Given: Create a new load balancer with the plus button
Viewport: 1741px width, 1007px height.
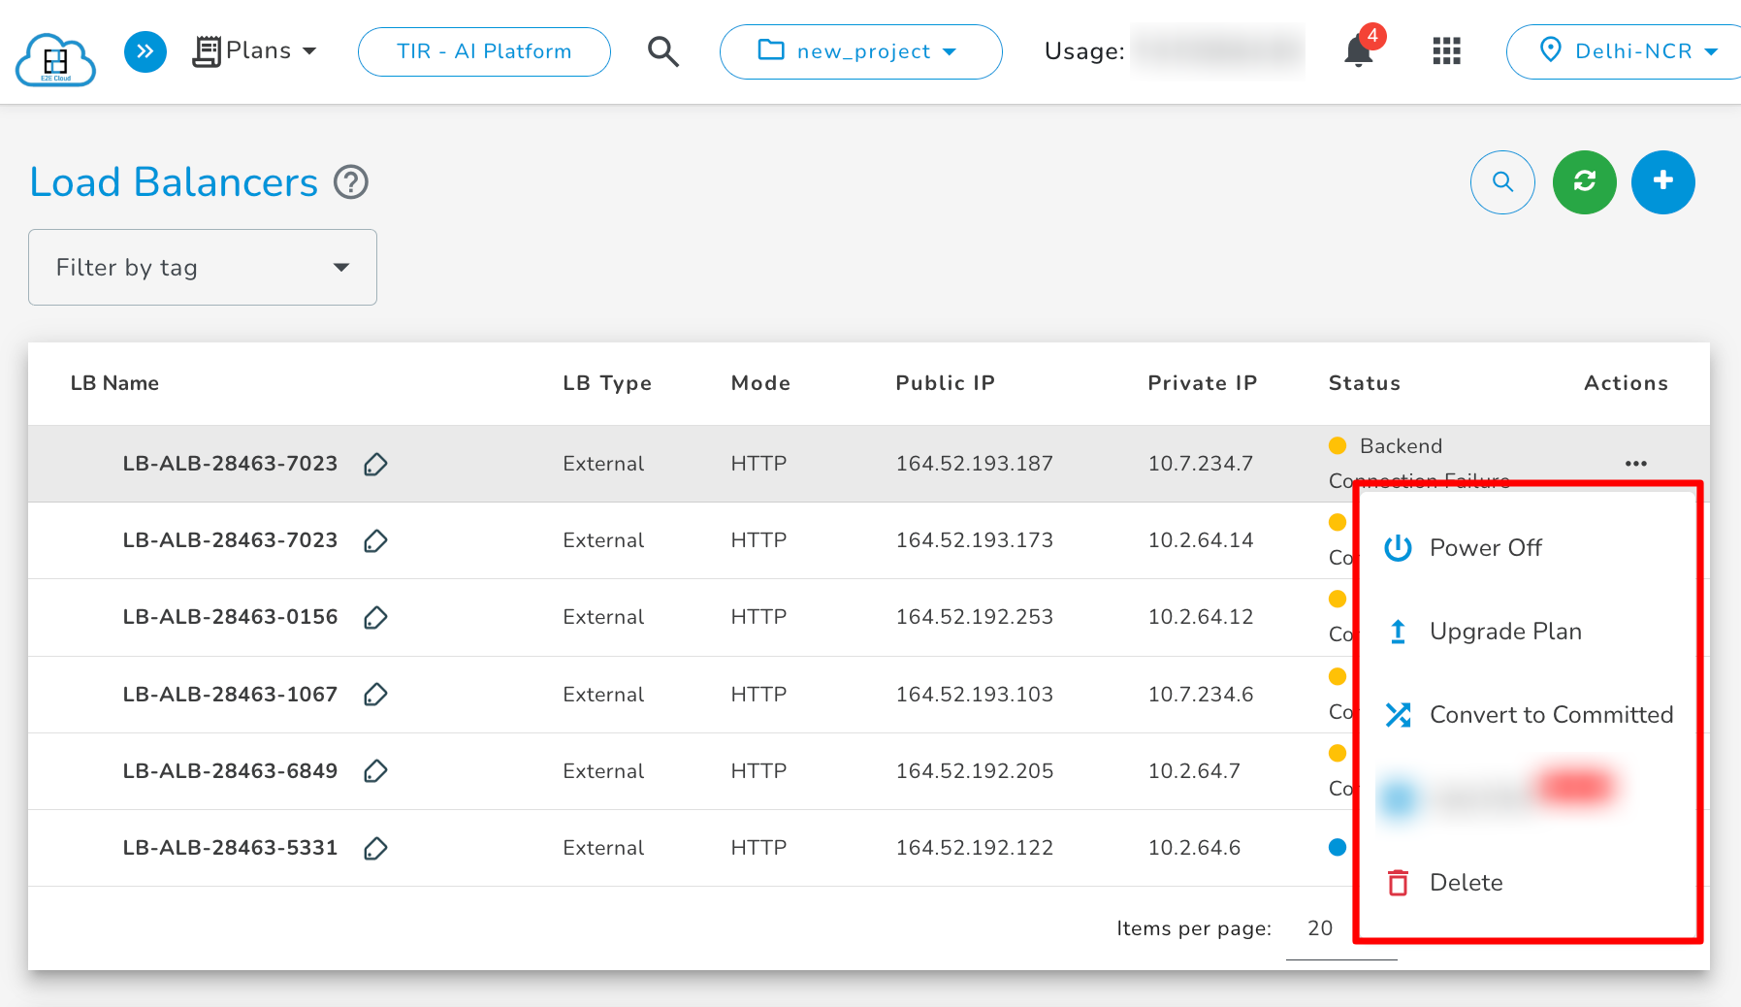Looking at the screenshot, I should (x=1663, y=181).
